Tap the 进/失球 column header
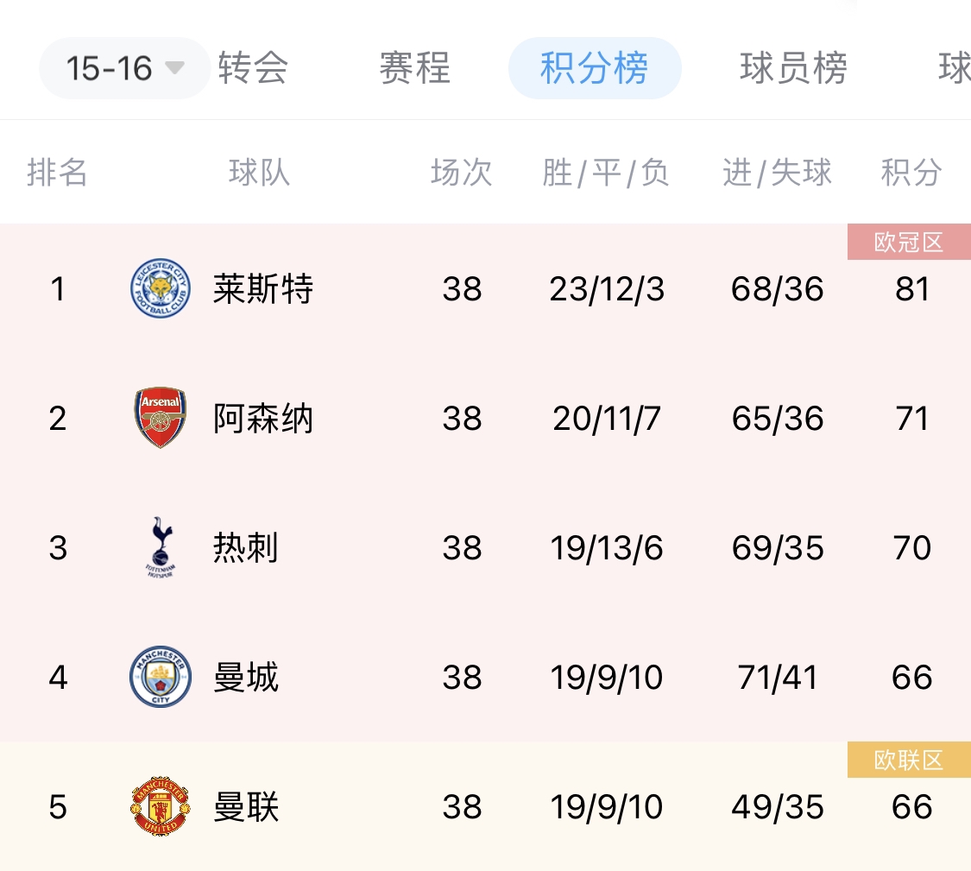 point(777,173)
